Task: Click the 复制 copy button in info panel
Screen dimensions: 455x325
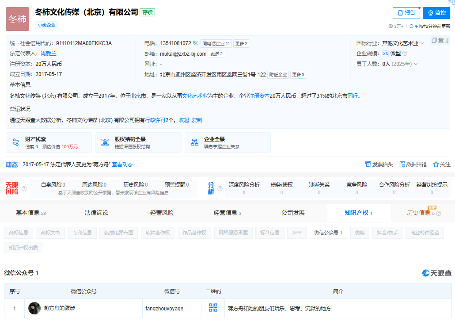Action: coord(440,40)
